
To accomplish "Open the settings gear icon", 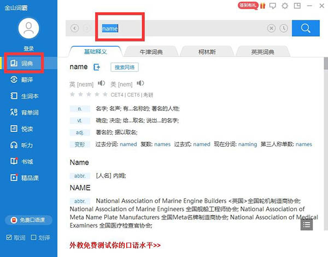I will coord(285,6).
